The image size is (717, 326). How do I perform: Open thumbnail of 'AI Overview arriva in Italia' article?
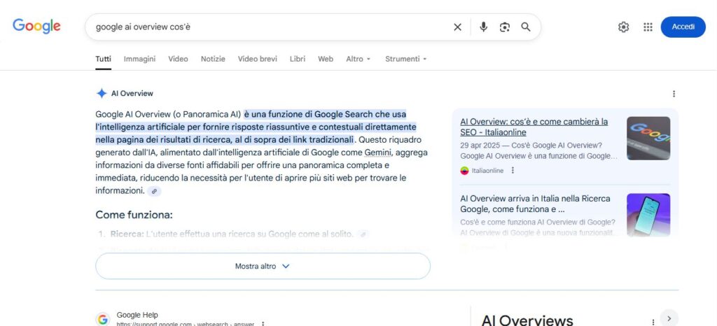648,215
